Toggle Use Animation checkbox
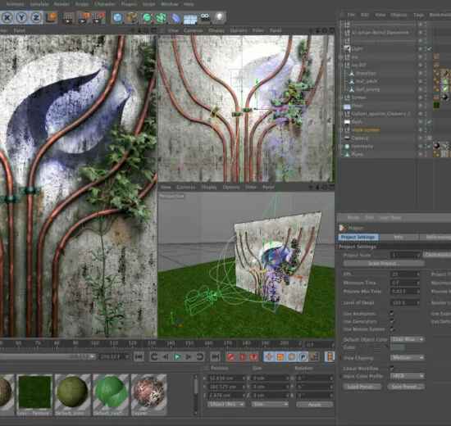This screenshot has width=451, height=426. 392,313
